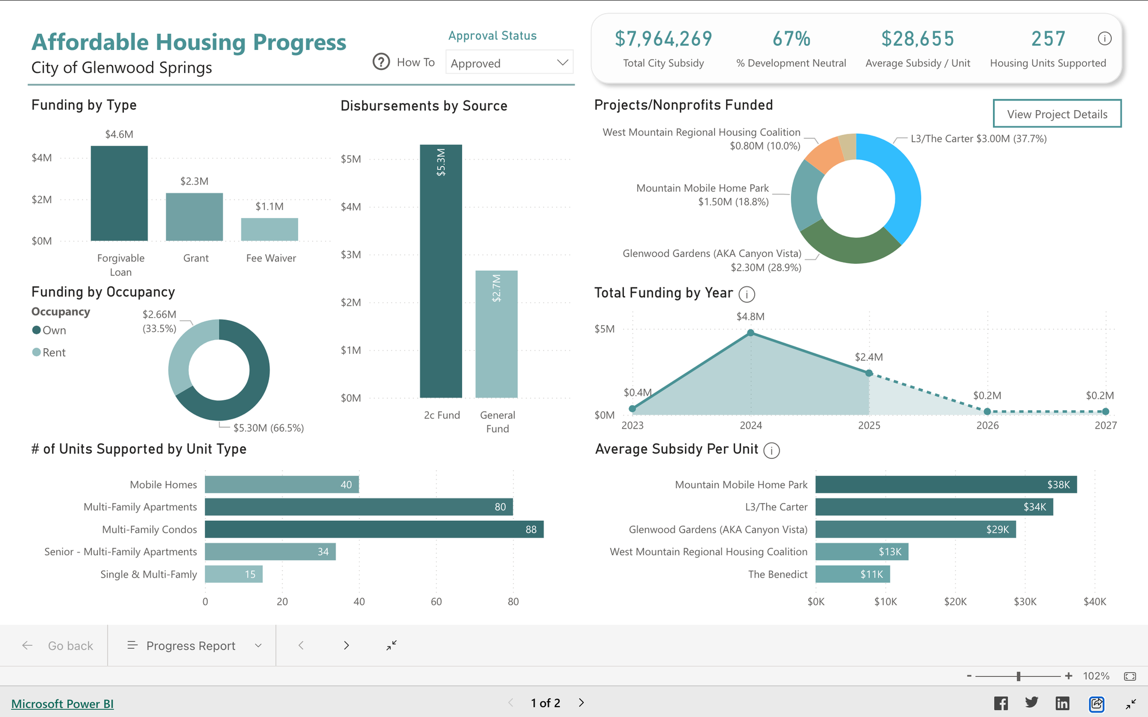
Task: Click View Project Details button
Action: point(1057,114)
